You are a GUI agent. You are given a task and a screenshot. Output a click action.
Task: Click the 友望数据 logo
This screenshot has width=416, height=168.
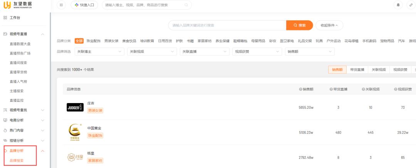click(17, 5)
